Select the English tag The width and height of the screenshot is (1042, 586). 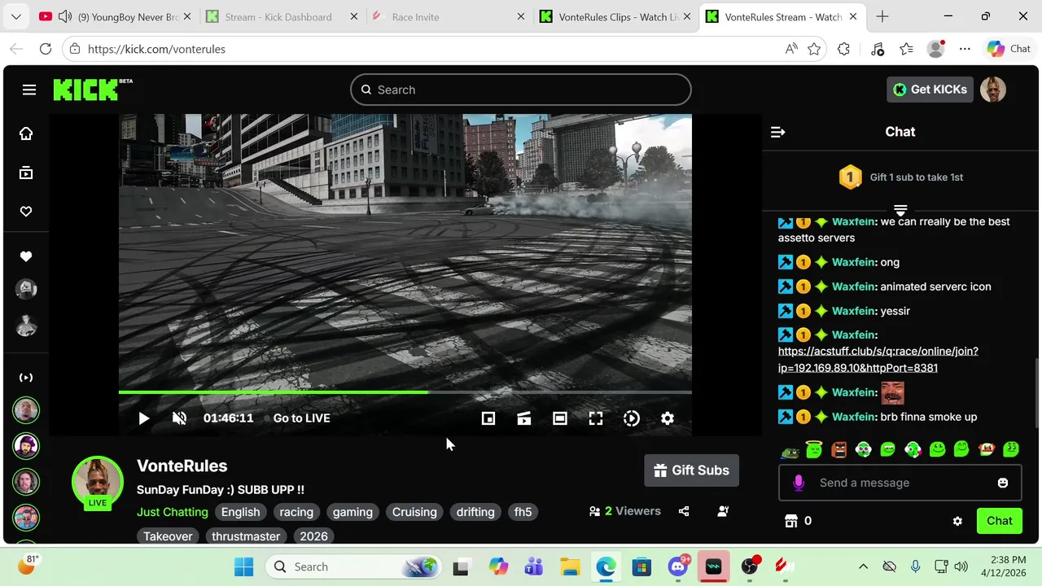[241, 512]
